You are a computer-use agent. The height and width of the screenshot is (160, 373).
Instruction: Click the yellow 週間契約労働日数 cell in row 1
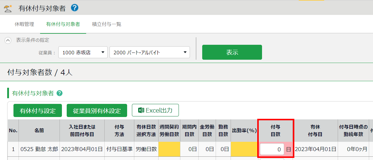[x=169, y=149]
